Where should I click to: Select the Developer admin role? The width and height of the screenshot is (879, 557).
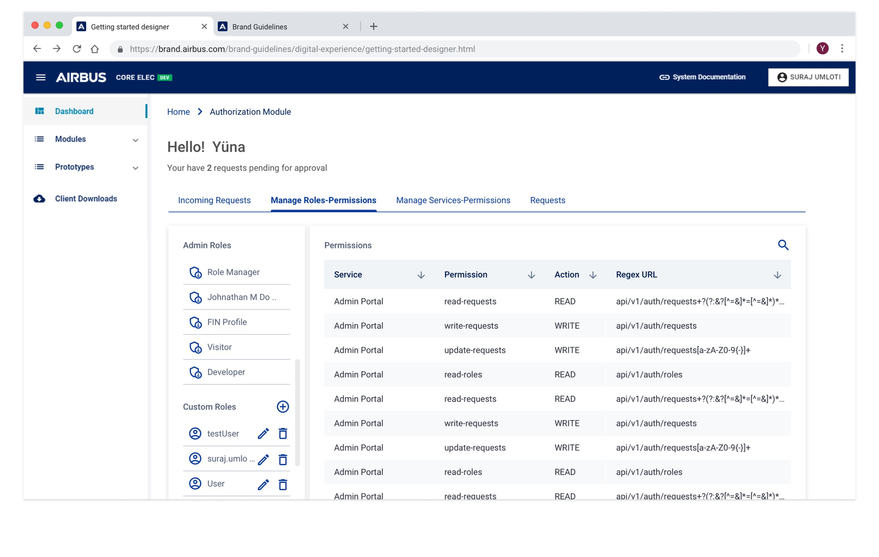tap(226, 372)
